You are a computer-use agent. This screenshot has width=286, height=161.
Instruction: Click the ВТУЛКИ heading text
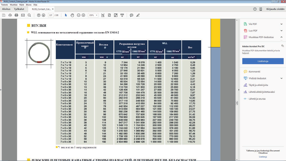(x=39, y=26)
